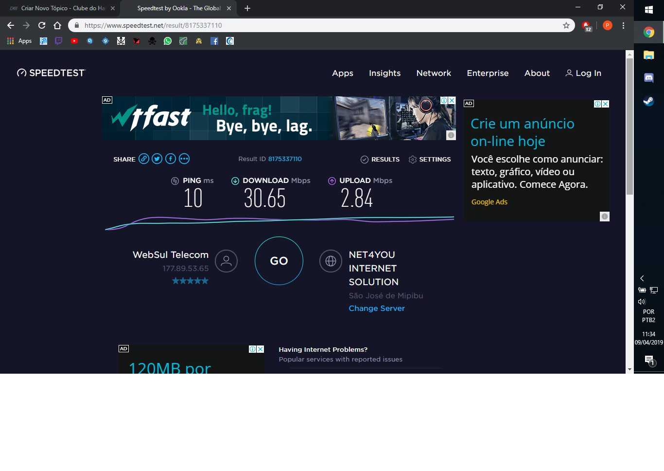
Task: Open Steam from the taskbar
Action: pos(649,101)
